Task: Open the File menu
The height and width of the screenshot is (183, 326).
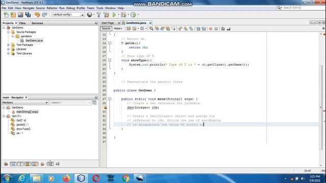Action: (x=4, y=8)
